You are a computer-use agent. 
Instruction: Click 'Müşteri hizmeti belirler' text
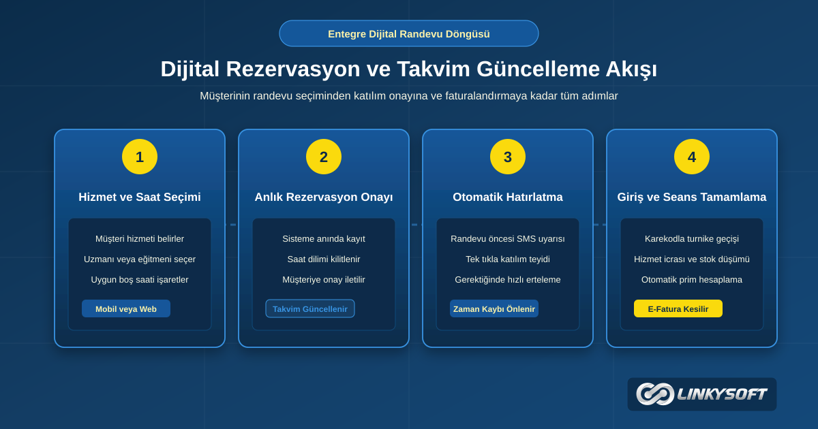[140, 238]
